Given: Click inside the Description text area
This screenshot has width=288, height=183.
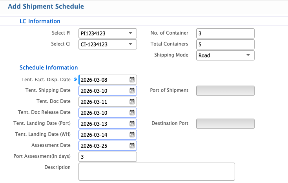Looking at the screenshot, I should click(x=157, y=172).
